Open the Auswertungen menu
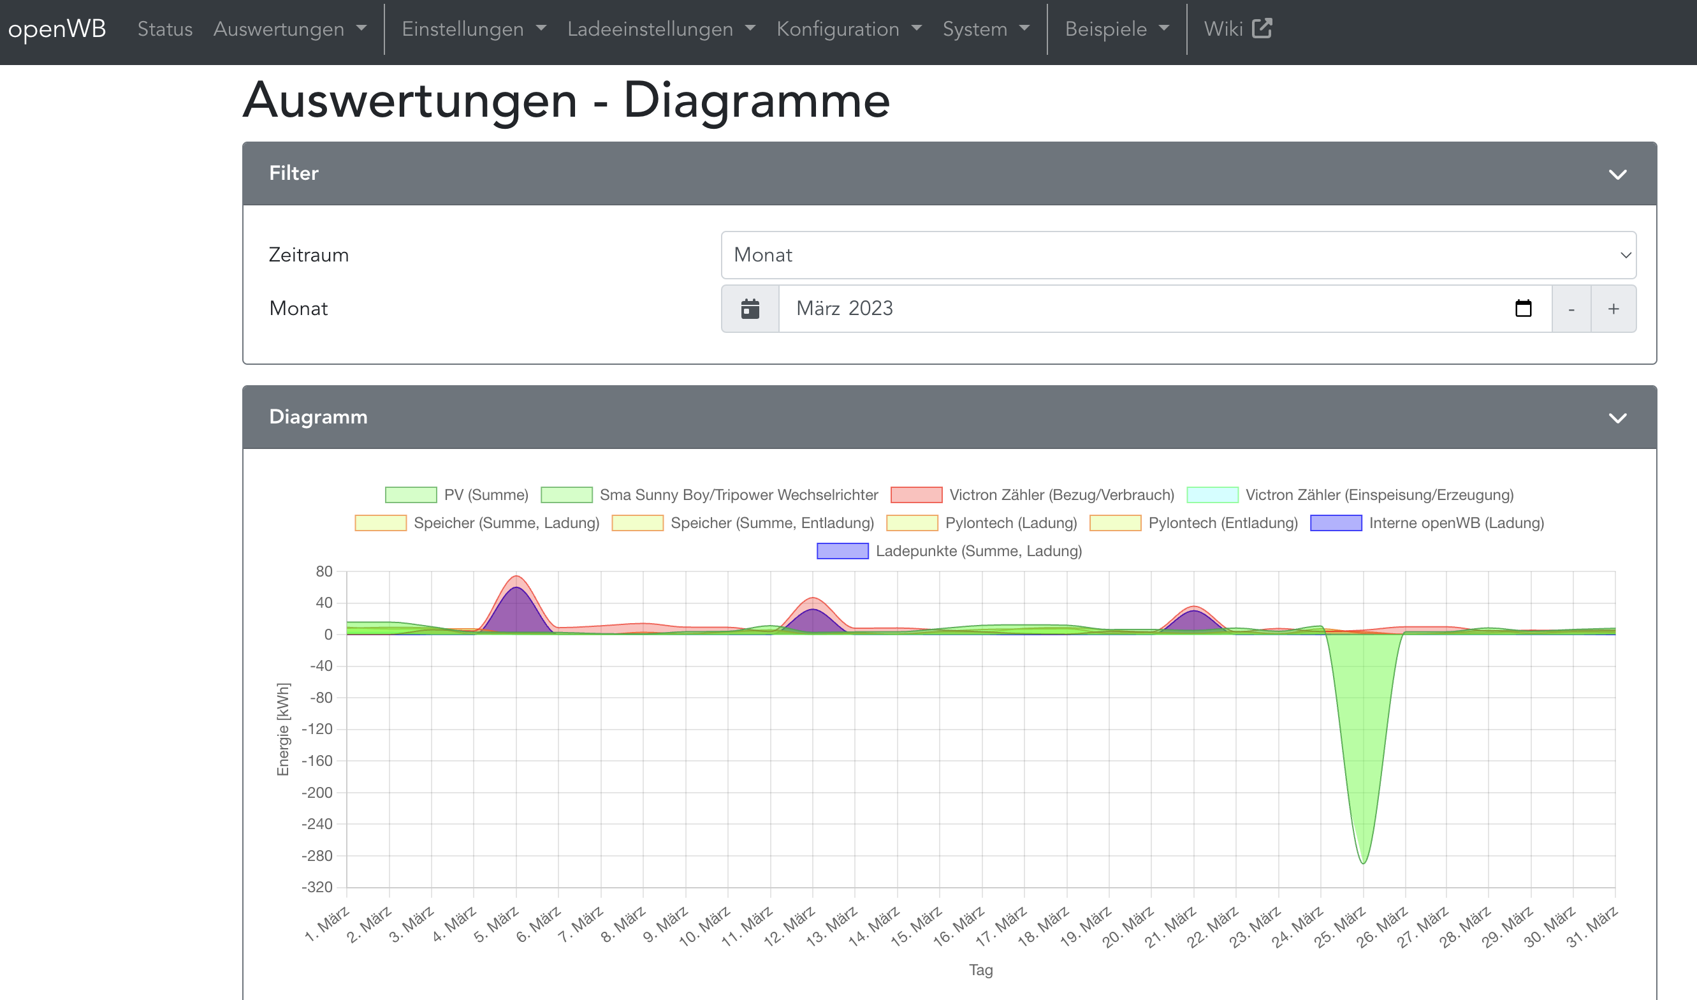Screen dimensions: 1697x1000 (x=289, y=29)
